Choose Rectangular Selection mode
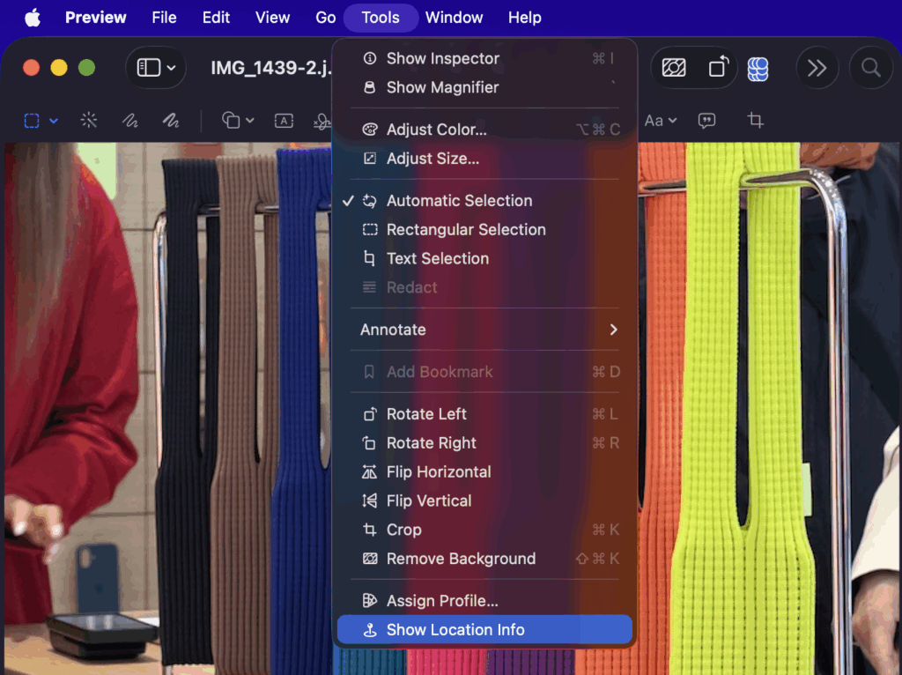The height and width of the screenshot is (675, 902). click(x=466, y=230)
